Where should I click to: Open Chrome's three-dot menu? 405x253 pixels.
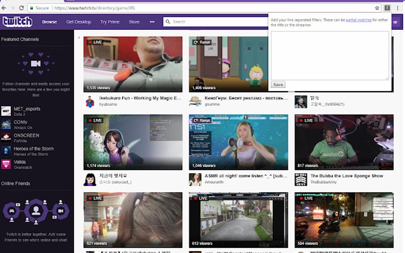pos(398,8)
